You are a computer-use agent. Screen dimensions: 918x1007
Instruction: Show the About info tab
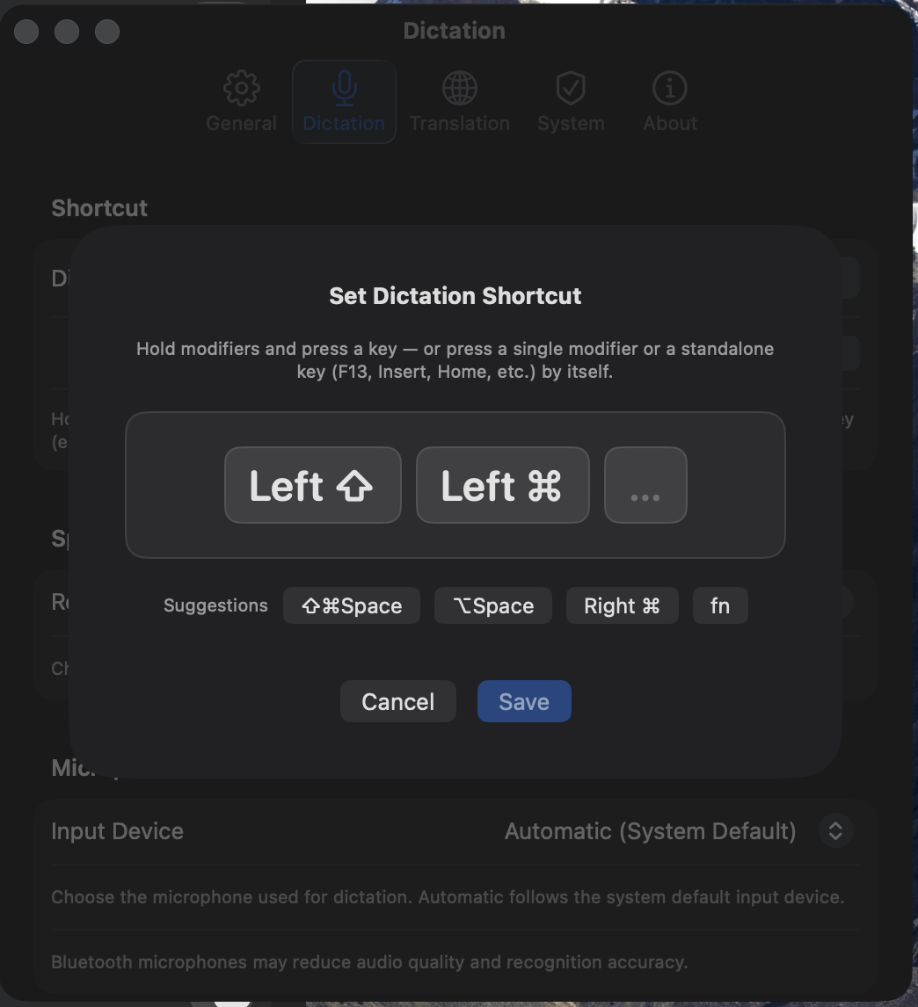coord(670,101)
